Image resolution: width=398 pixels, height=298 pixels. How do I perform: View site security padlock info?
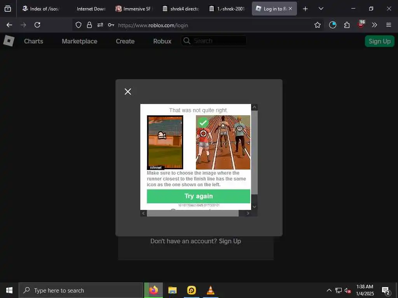pos(89,25)
